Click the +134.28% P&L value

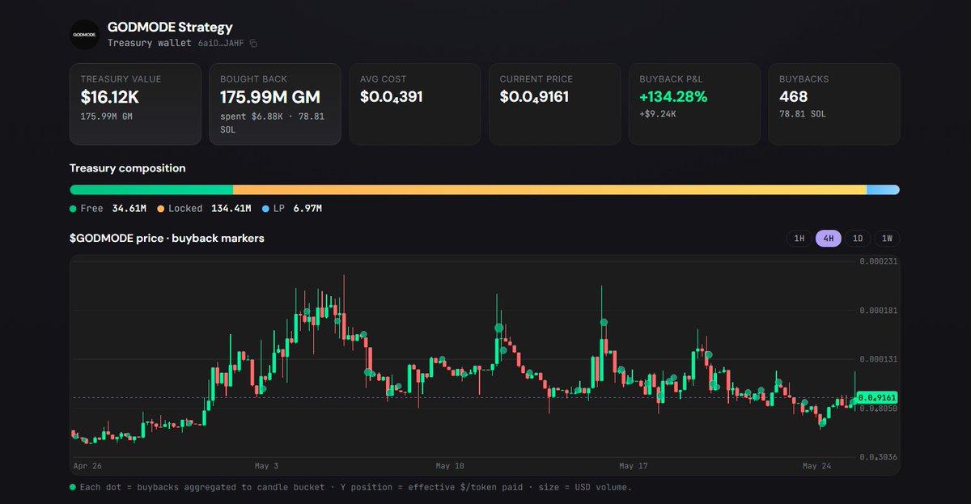[x=673, y=97]
